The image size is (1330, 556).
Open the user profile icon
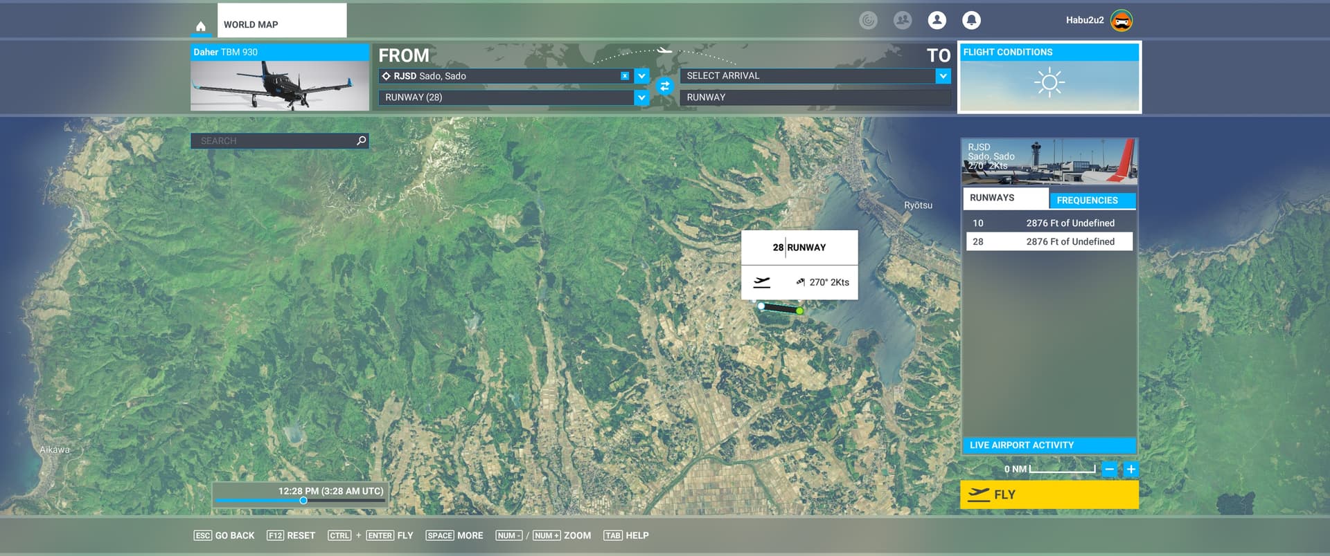tap(937, 21)
